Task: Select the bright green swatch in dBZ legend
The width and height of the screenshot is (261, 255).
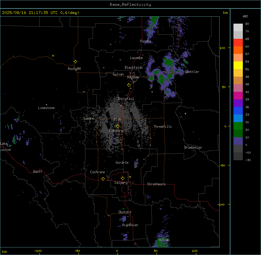Action: click(x=238, y=126)
